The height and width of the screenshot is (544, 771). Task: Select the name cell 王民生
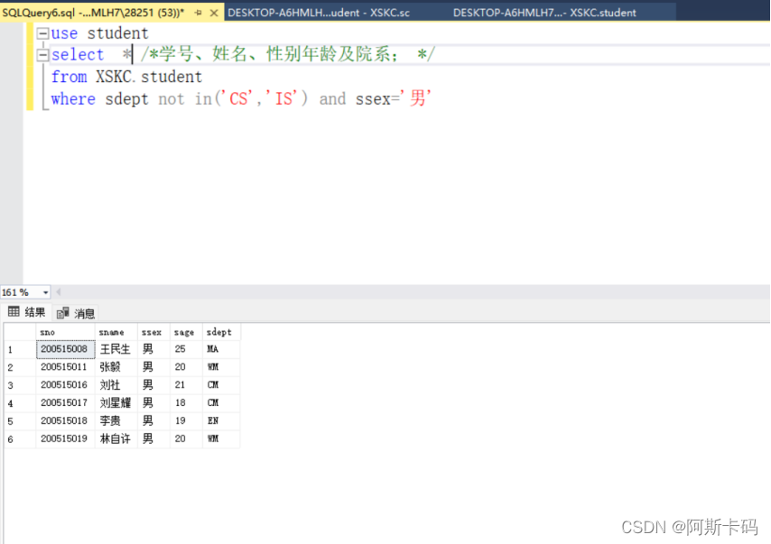pyautogui.click(x=116, y=349)
